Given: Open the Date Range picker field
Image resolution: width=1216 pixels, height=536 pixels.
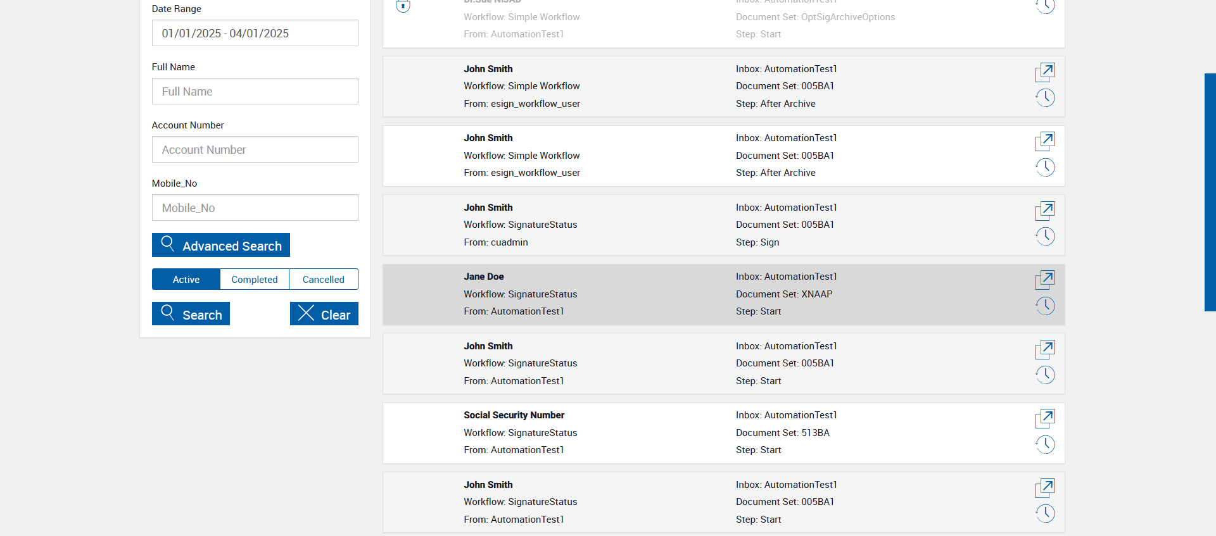Looking at the screenshot, I should tap(255, 34).
